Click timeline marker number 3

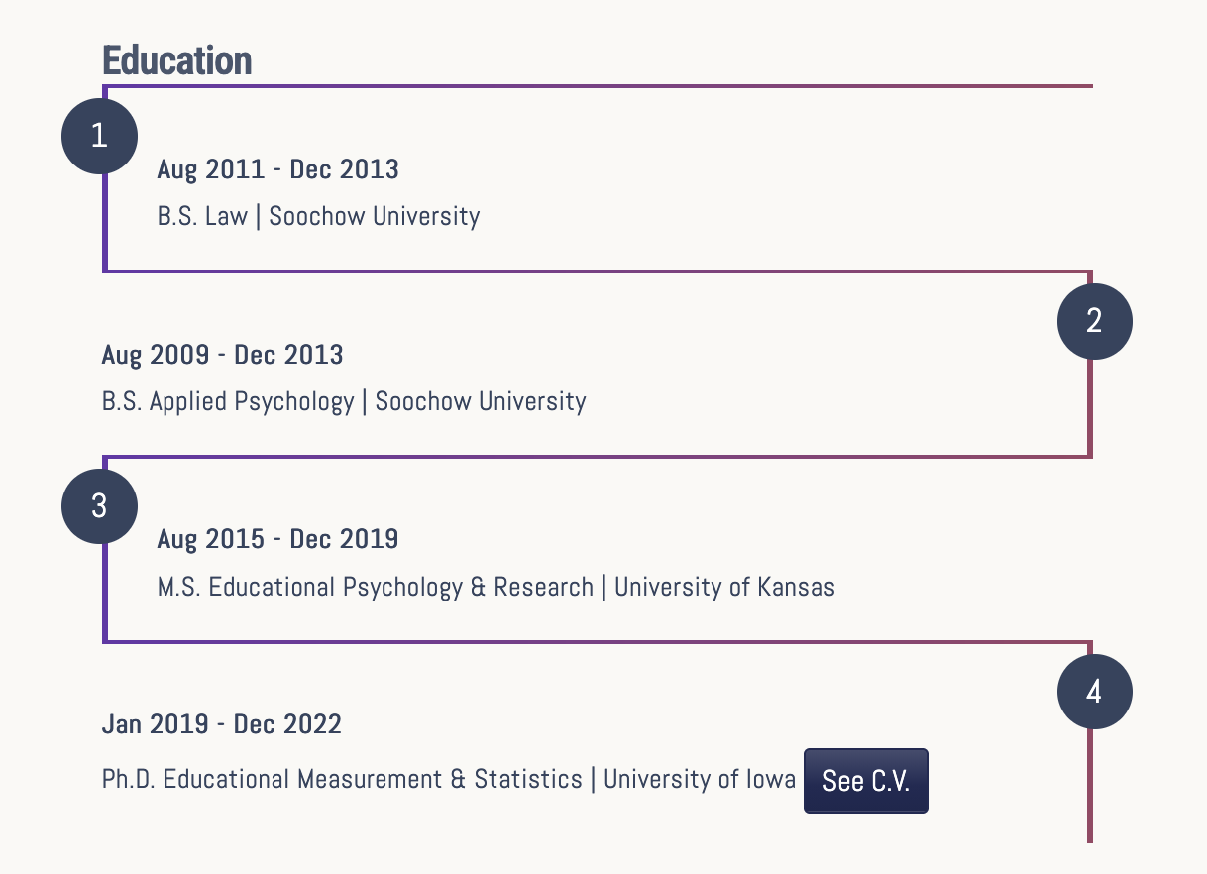pyautogui.click(x=99, y=506)
